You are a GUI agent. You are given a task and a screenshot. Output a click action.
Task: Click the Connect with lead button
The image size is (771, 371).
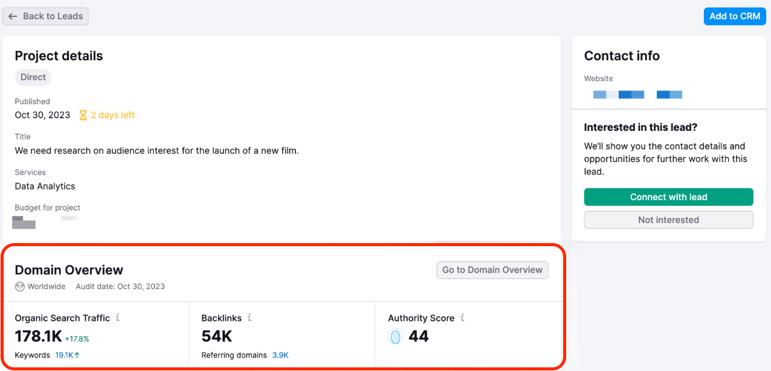[x=668, y=197]
